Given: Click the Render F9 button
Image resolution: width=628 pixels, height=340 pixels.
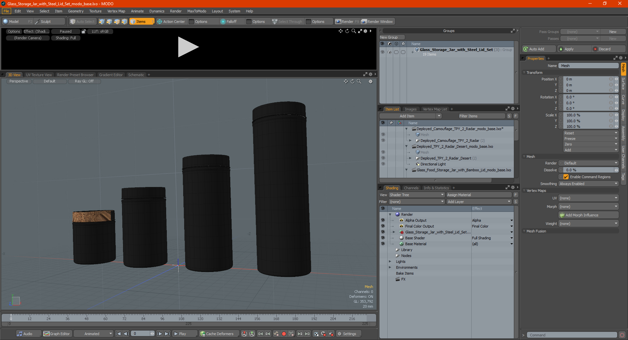Looking at the screenshot, I should coord(347,22).
